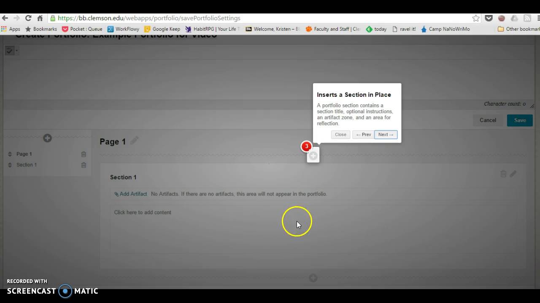Open the Faculty and Staff bookmark

coord(333,29)
